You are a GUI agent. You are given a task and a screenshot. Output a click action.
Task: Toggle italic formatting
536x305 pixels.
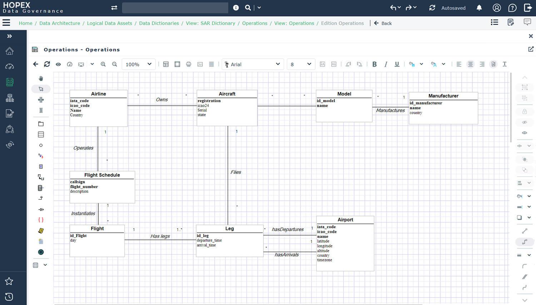pyautogui.click(x=386, y=64)
